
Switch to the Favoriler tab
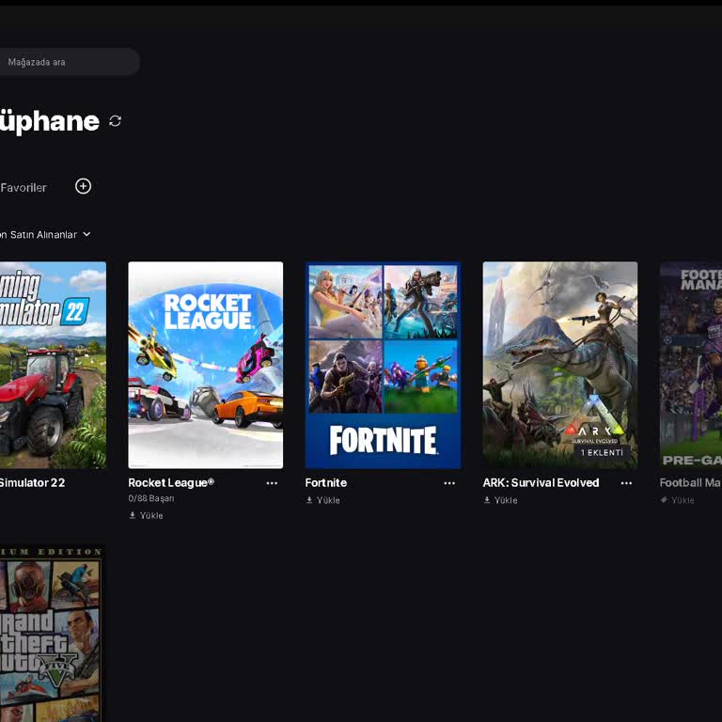click(x=24, y=187)
